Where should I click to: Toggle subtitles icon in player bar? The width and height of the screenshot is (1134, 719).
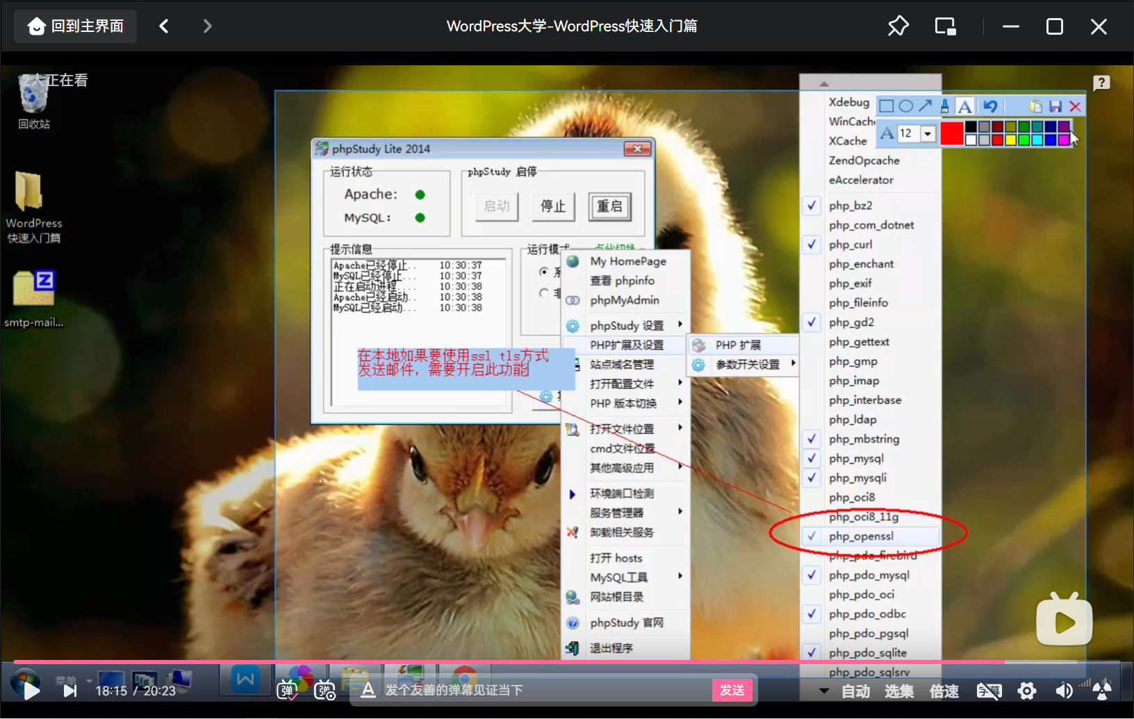[x=989, y=691]
